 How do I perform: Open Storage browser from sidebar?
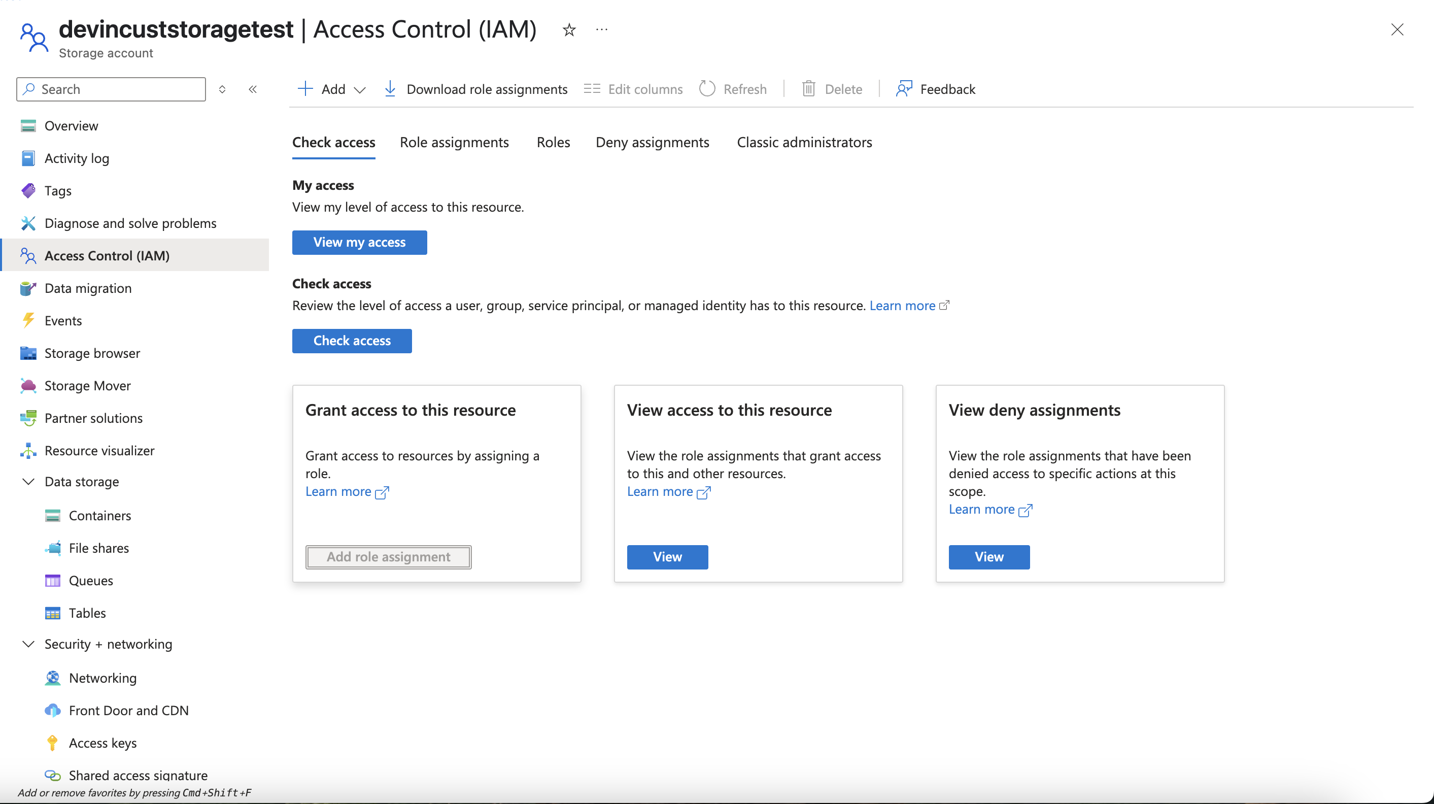click(x=92, y=353)
